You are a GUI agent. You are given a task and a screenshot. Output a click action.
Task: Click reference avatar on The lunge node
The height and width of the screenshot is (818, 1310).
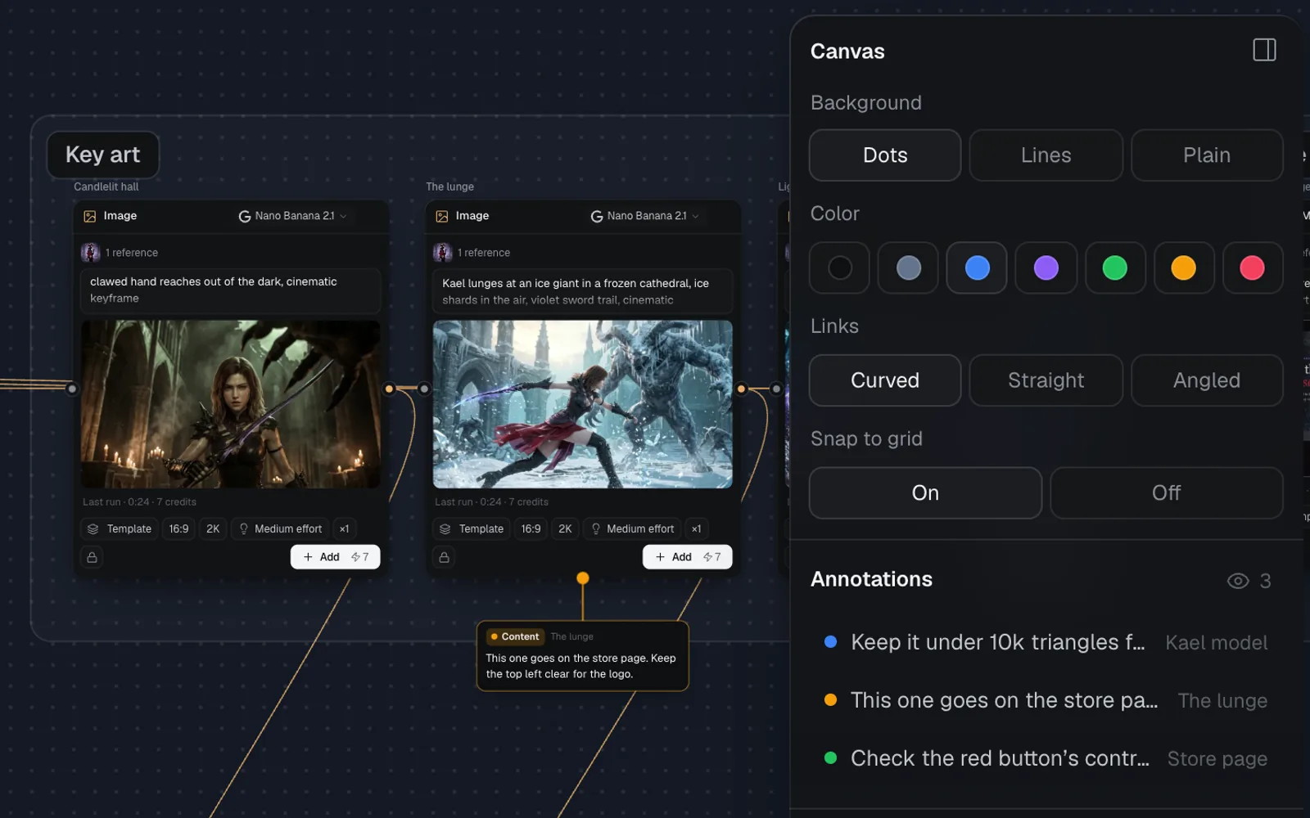click(442, 252)
